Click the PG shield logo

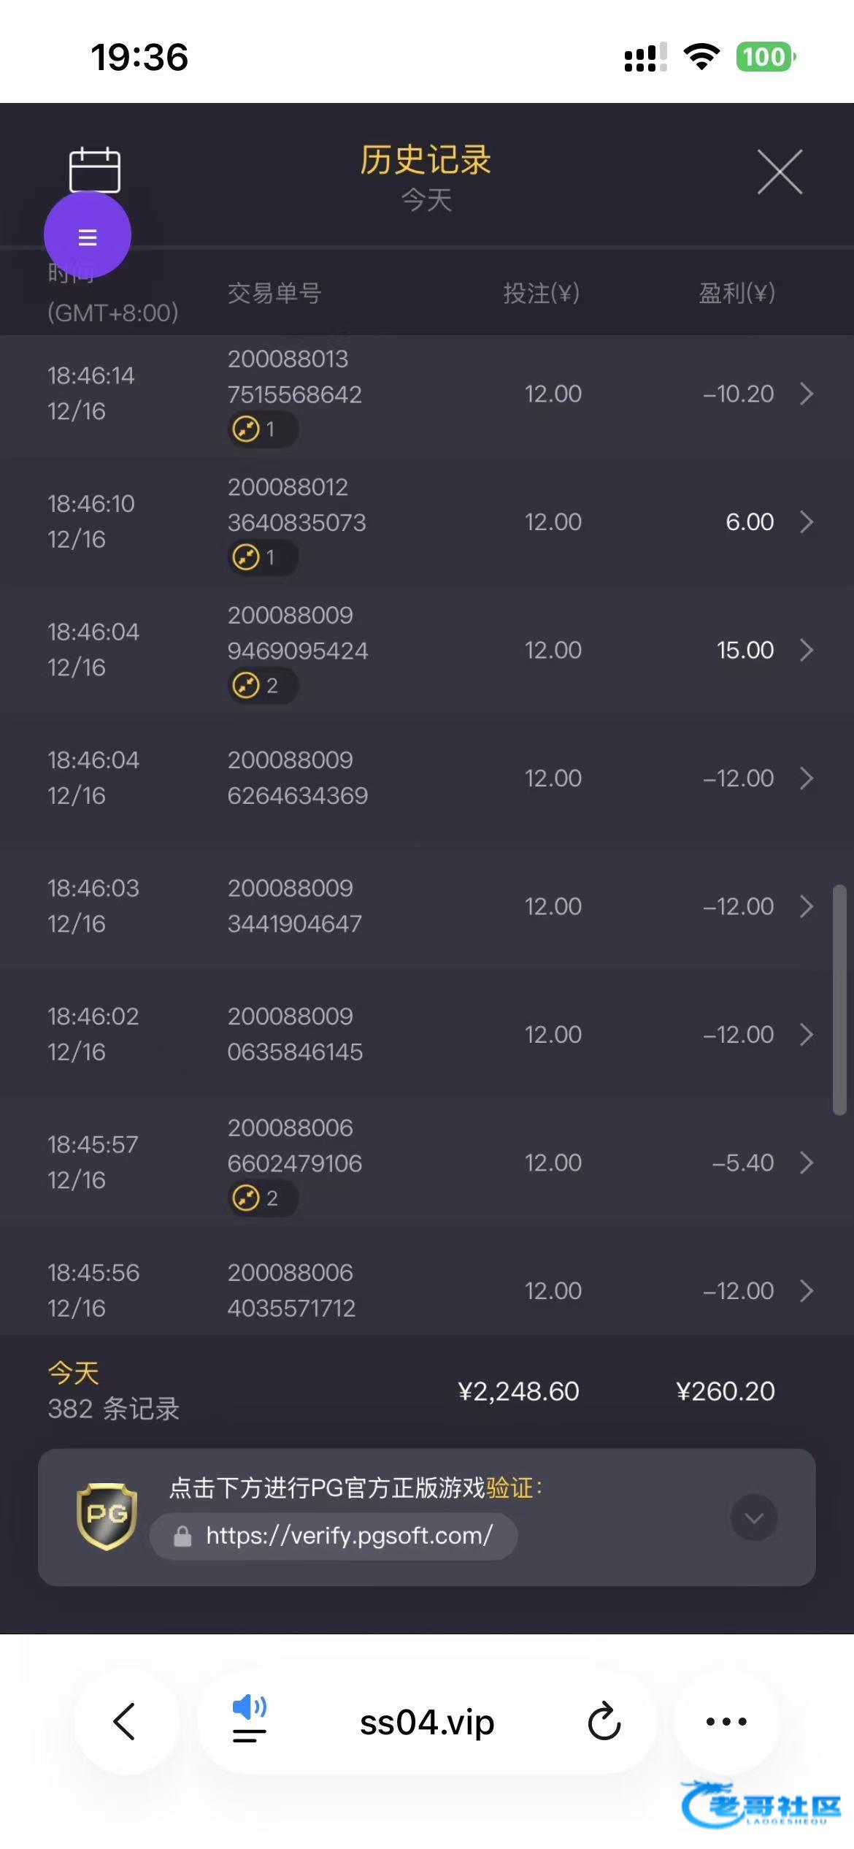[107, 1516]
